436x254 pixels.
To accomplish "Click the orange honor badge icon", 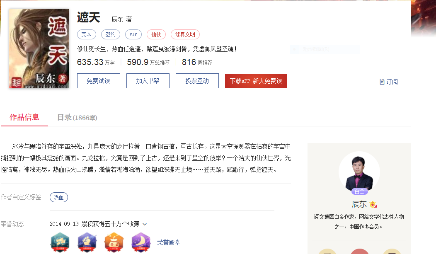I will (x=114, y=242).
